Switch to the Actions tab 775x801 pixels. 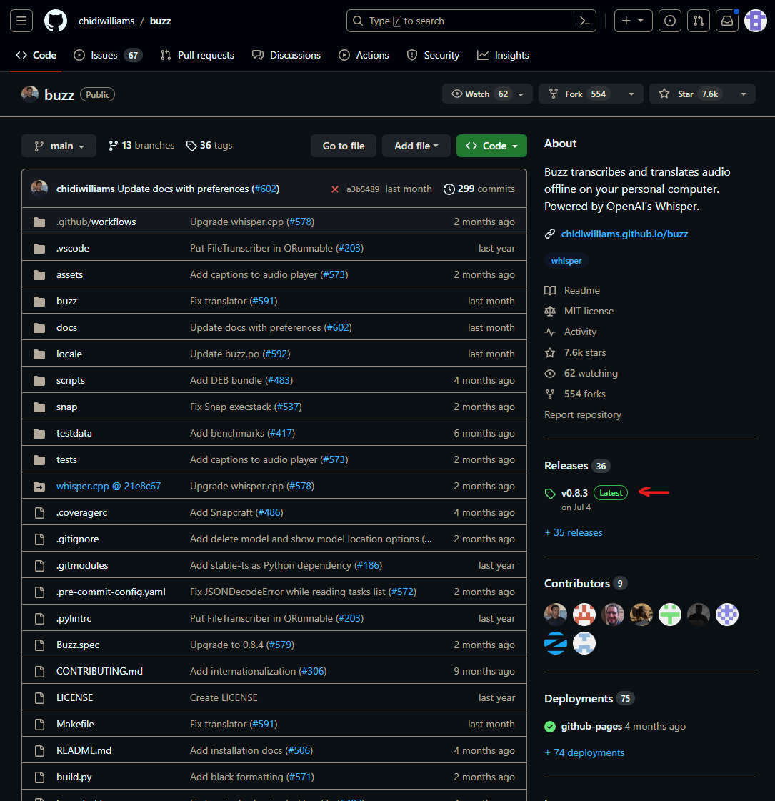364,55
